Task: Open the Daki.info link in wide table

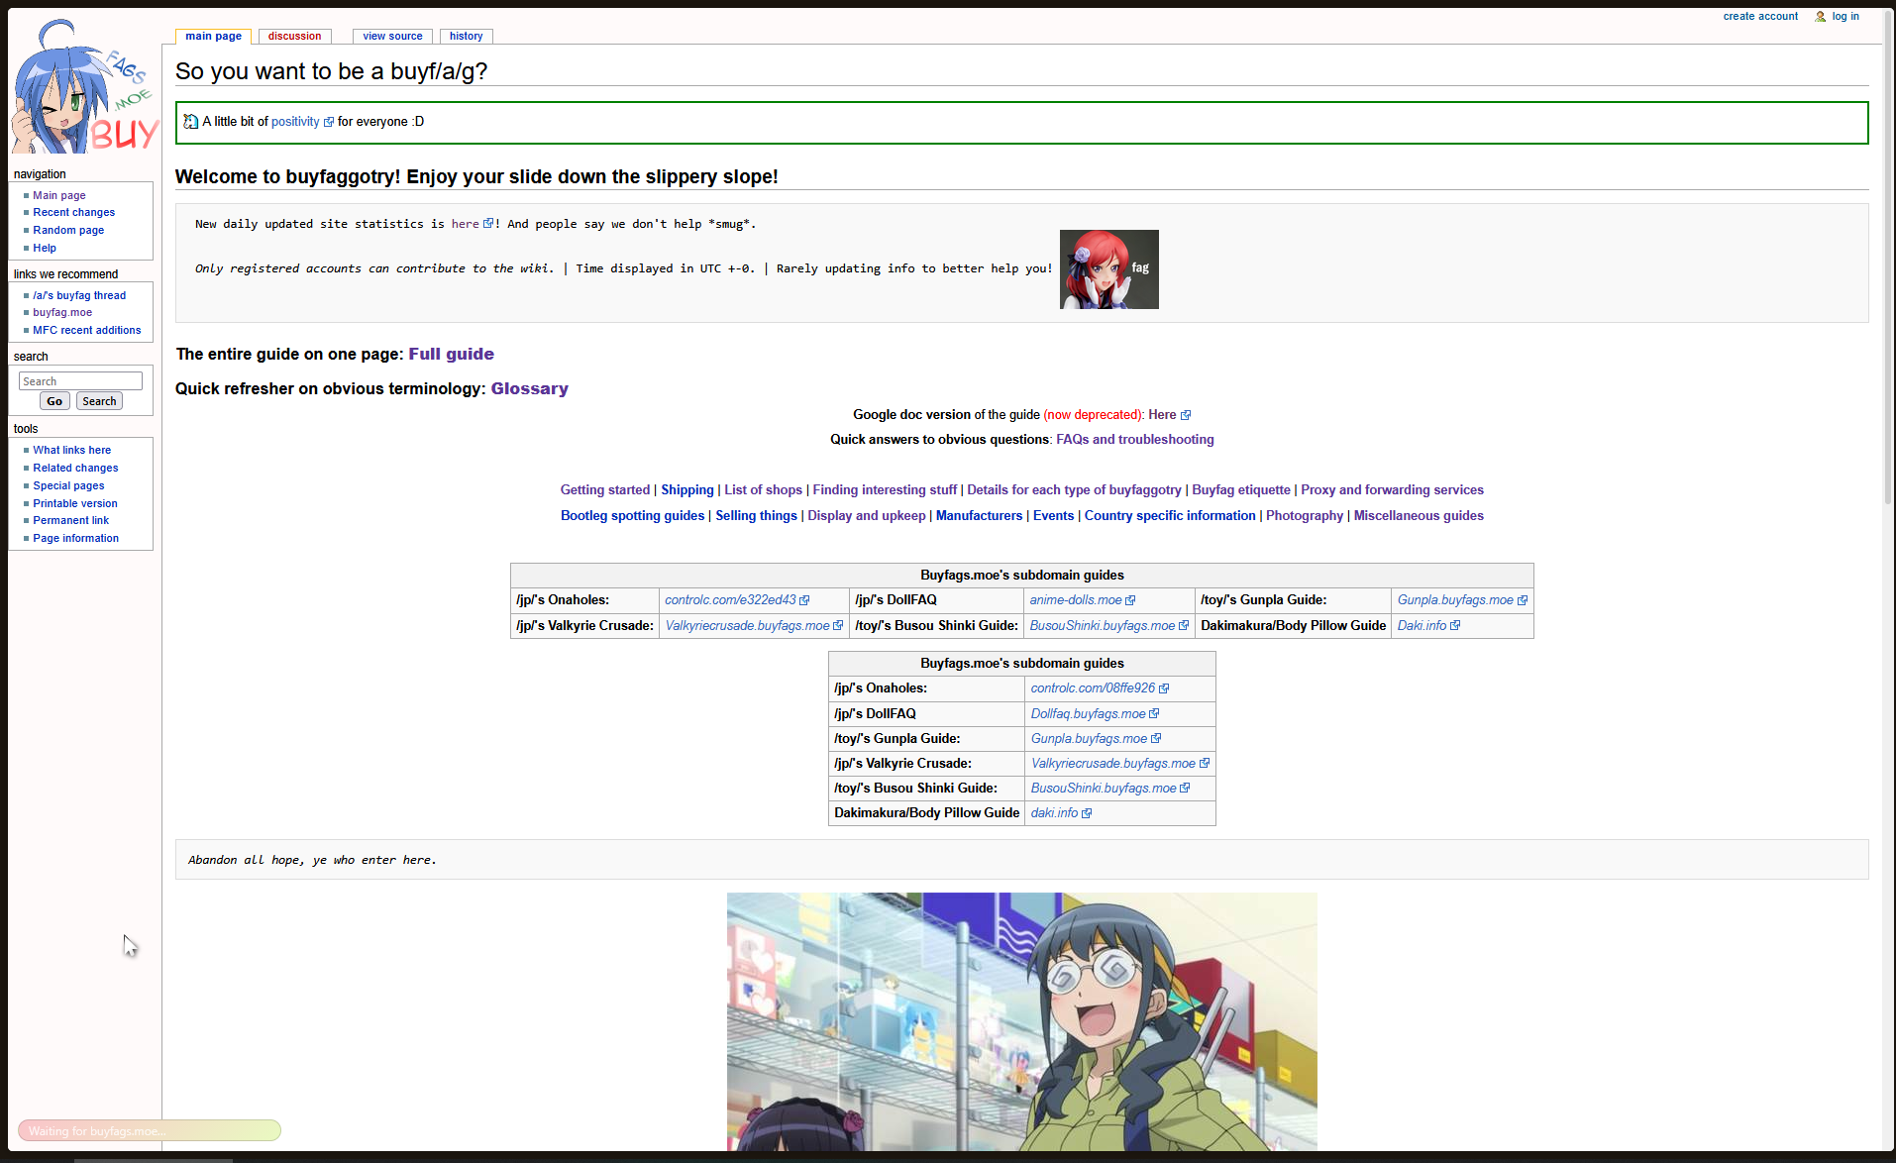Action: pos(1428,626)
